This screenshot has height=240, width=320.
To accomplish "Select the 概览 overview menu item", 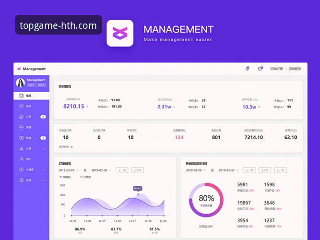I will 28,96.
